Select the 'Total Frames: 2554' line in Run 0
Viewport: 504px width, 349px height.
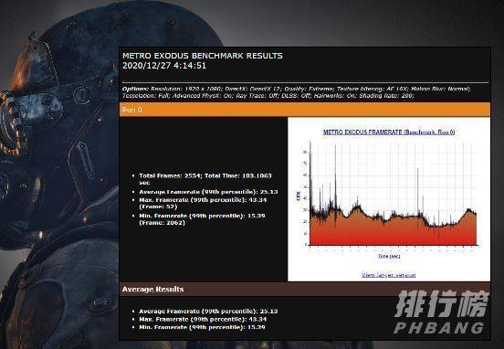205,179
